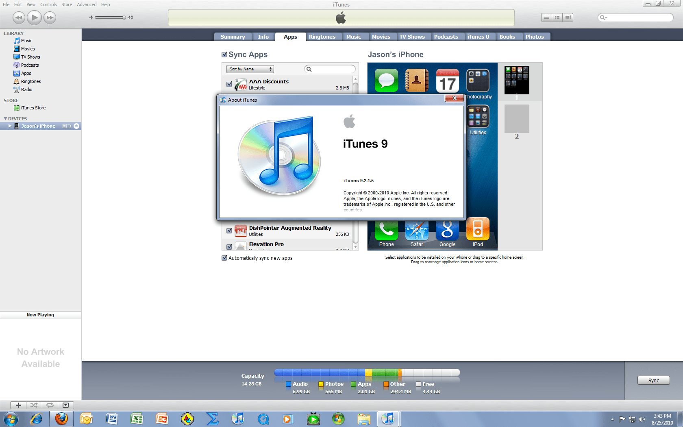The width and height of the screenshot is (683, 427).
Task: Open Ringtones in the Library sidebar
Action: coord(31,81)
